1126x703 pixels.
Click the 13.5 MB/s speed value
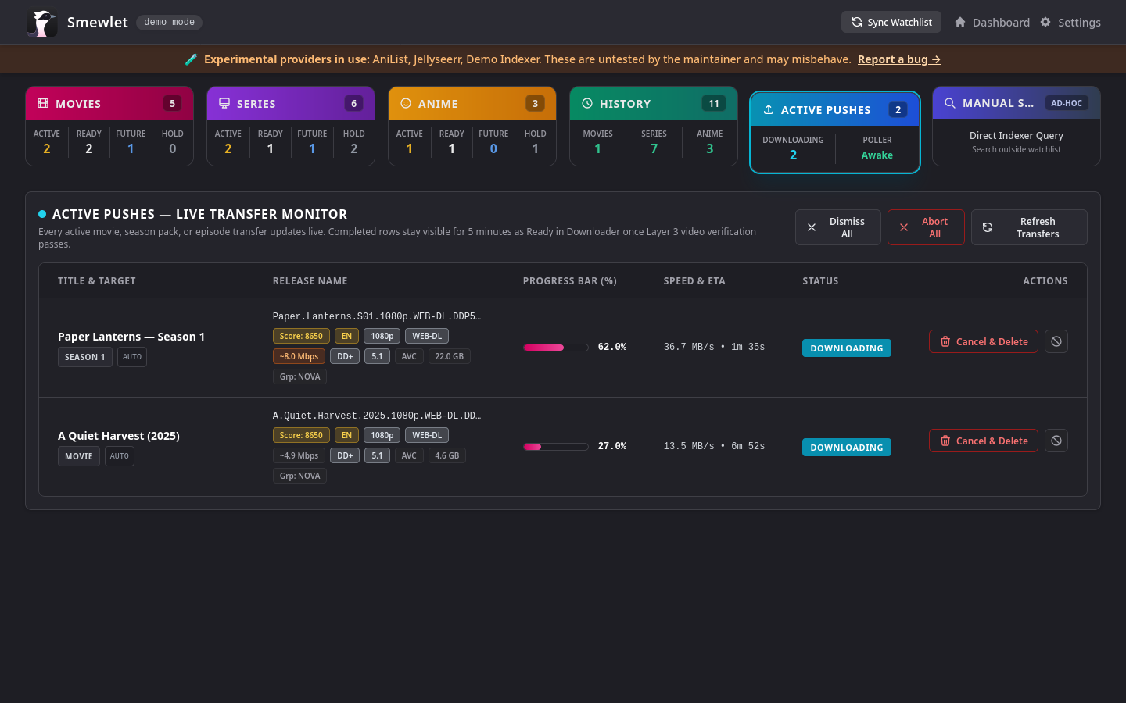click(689, 446)
